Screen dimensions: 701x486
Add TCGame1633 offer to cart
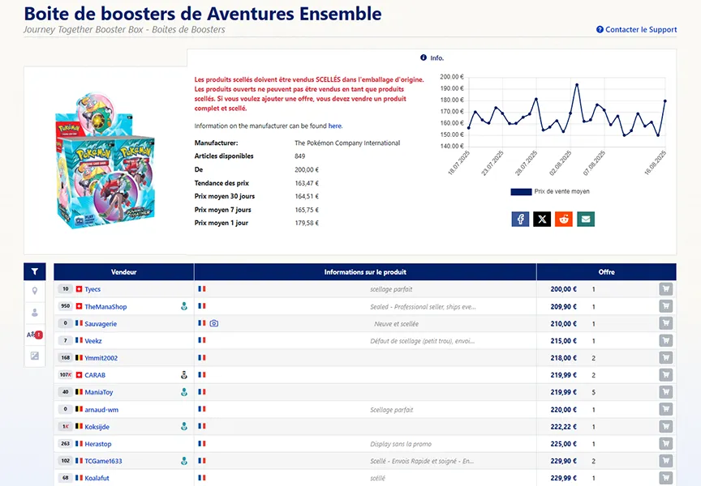[x=665, y=461]
